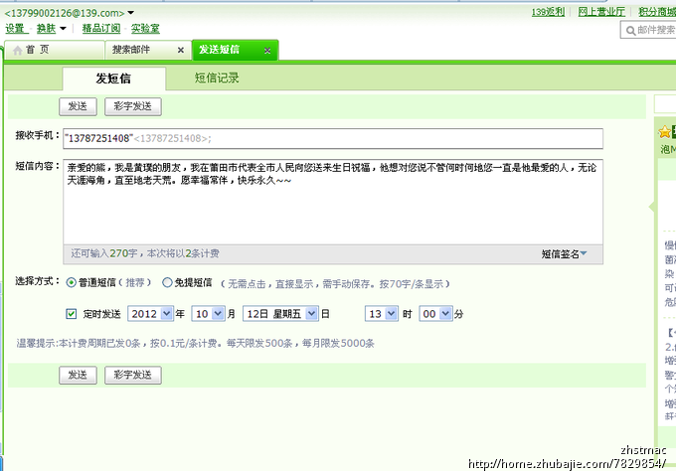Open the 实验室 lab link
This screenshot has width=676, height=471.
pos(145,29)
